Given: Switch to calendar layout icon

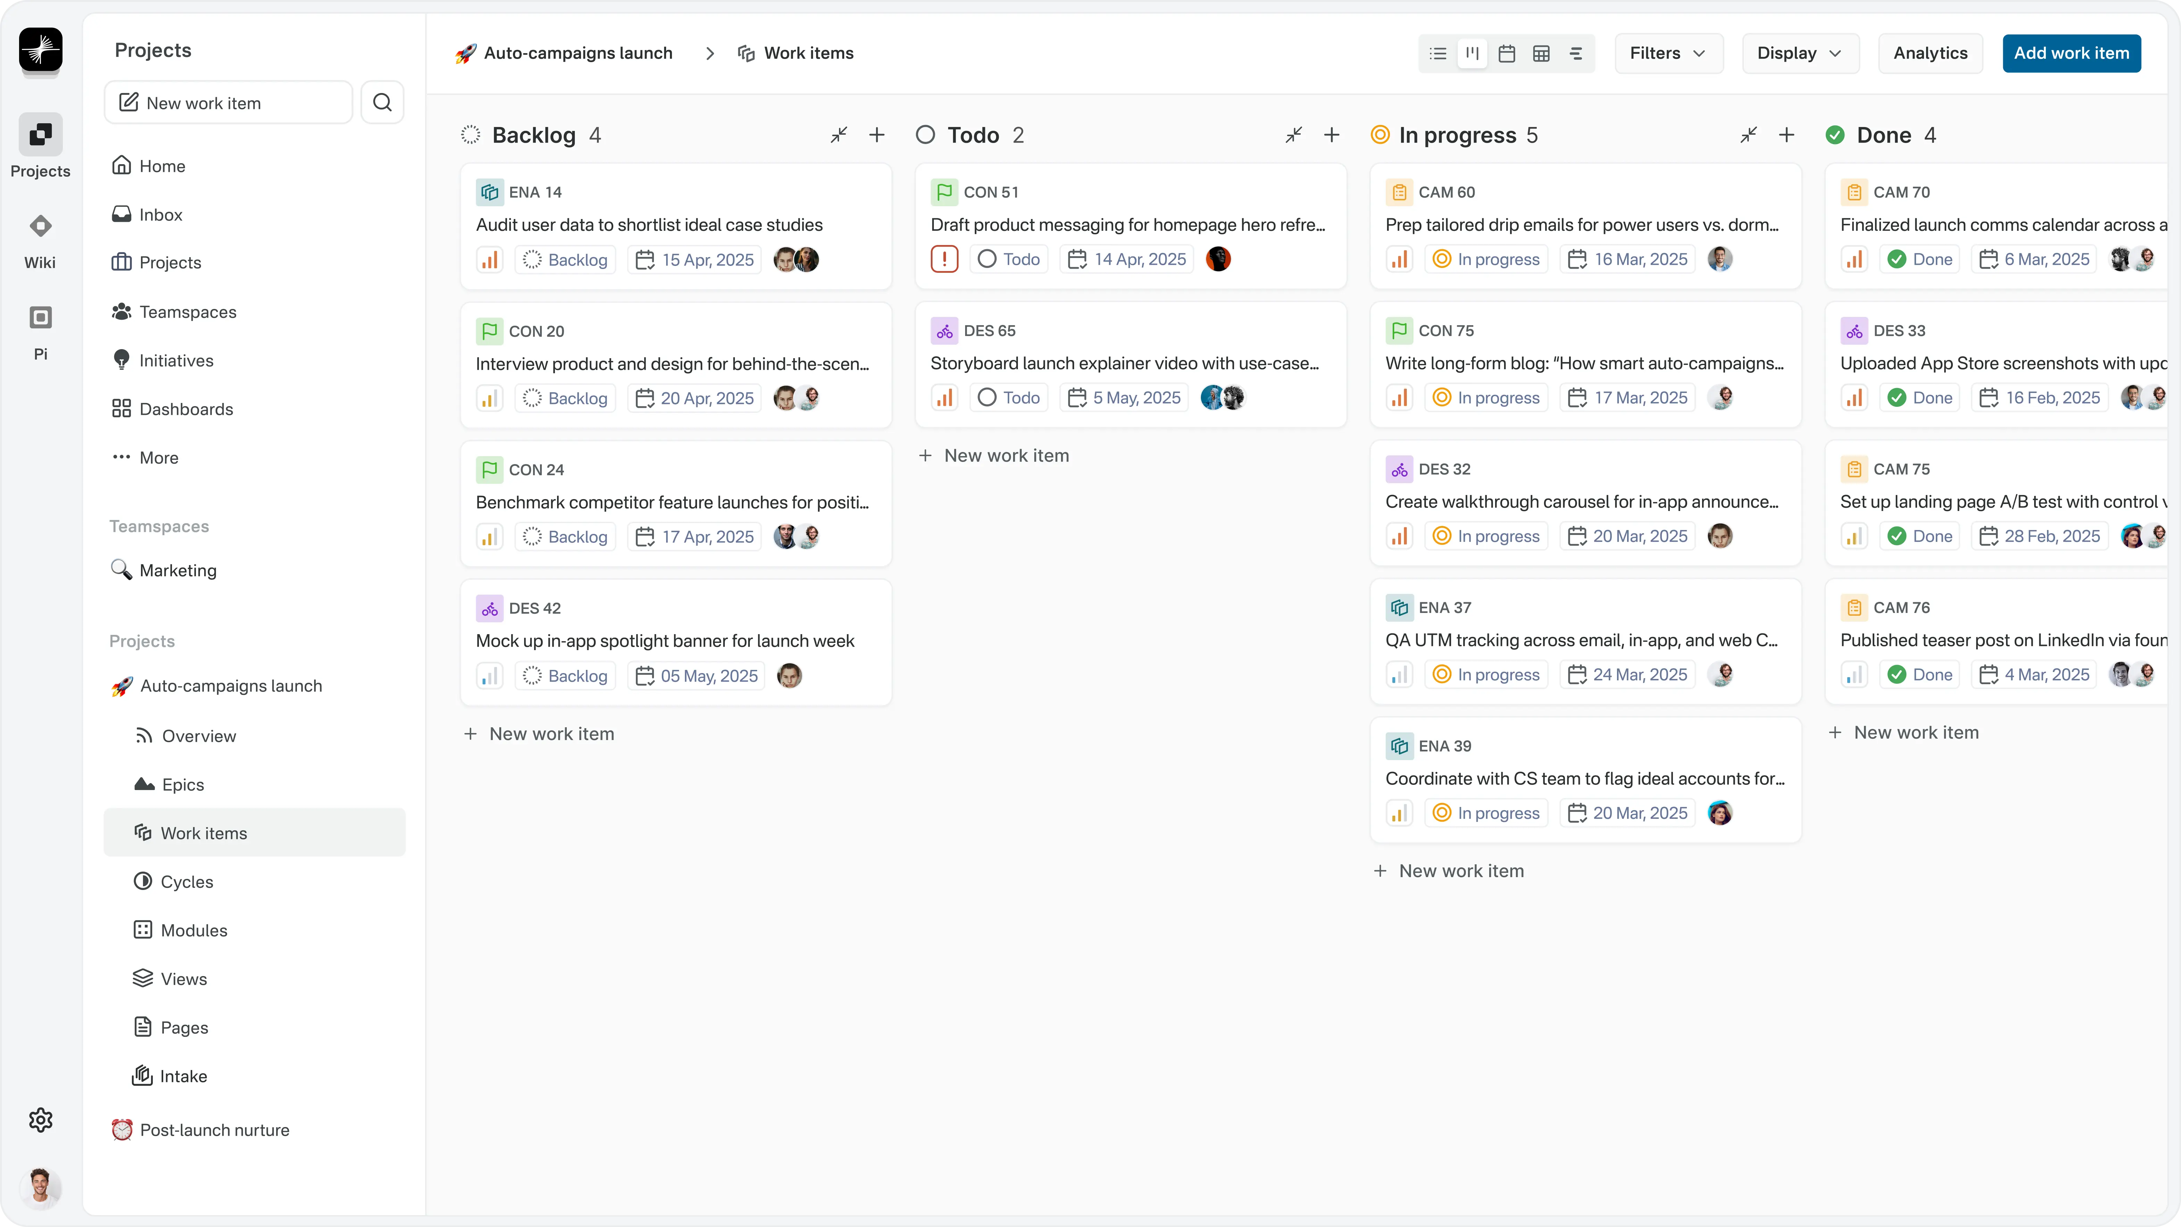Looking at the screenshot, I should tap(1506, 53).
